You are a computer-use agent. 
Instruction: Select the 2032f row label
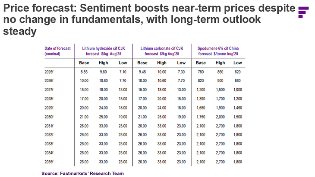click(50, 134)
